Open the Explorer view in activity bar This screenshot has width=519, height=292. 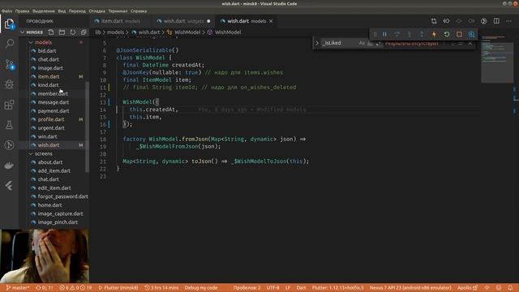[9, 24]
